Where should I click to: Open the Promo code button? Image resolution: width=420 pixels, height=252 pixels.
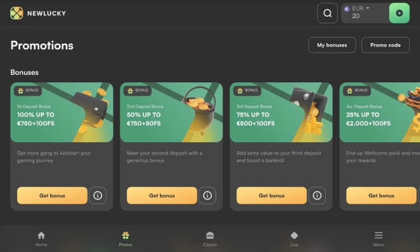pos(385,45)
